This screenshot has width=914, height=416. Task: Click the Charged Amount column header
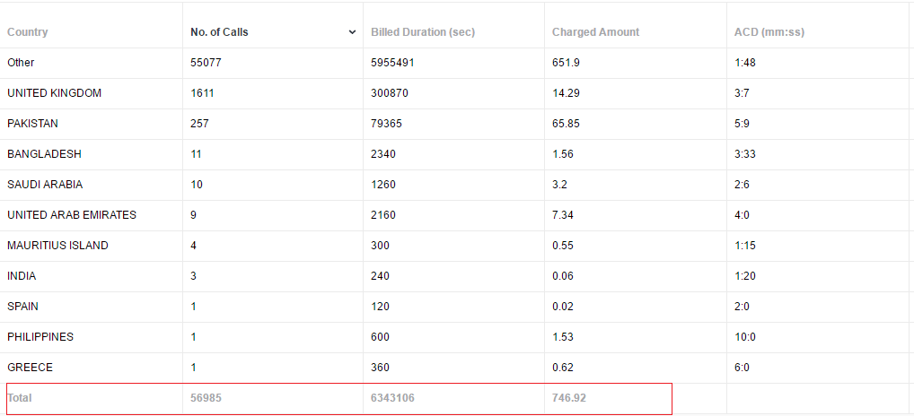(595, 32)
